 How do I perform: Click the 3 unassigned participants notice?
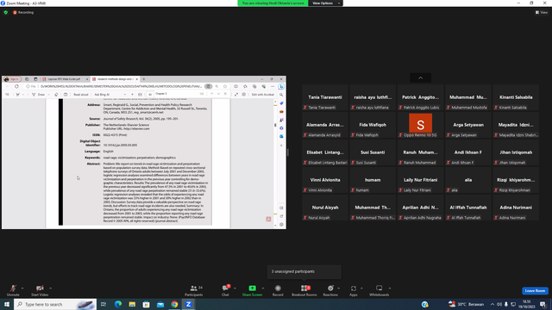(x=304, y=272)
